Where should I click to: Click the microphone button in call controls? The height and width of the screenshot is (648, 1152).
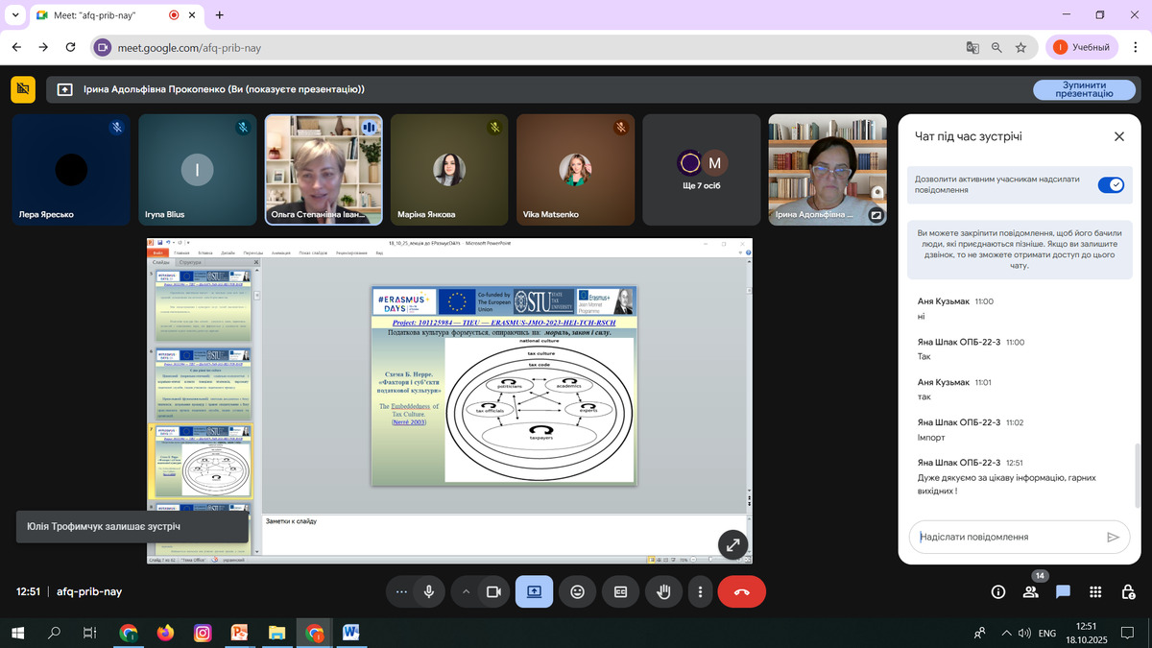pos(428,592)
